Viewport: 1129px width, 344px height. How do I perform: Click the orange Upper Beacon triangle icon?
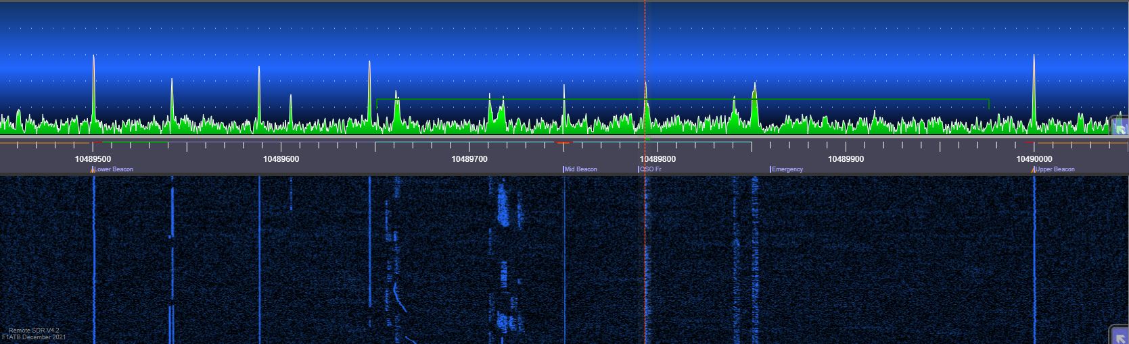tap(1033, 170)
